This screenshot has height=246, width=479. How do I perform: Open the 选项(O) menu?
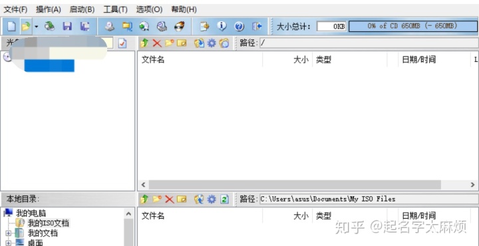click(x=149, y=9)
